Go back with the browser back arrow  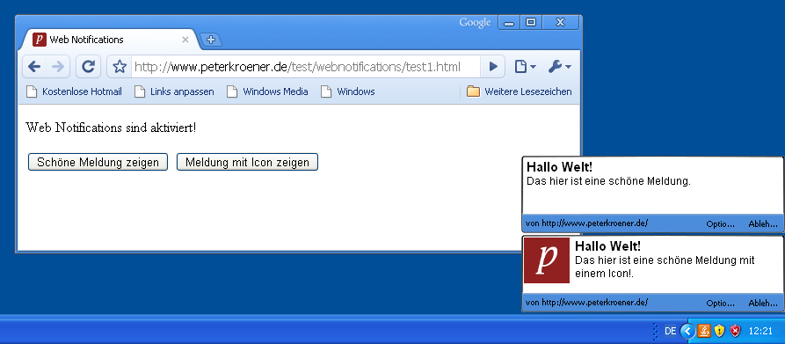tap(34, 67)
